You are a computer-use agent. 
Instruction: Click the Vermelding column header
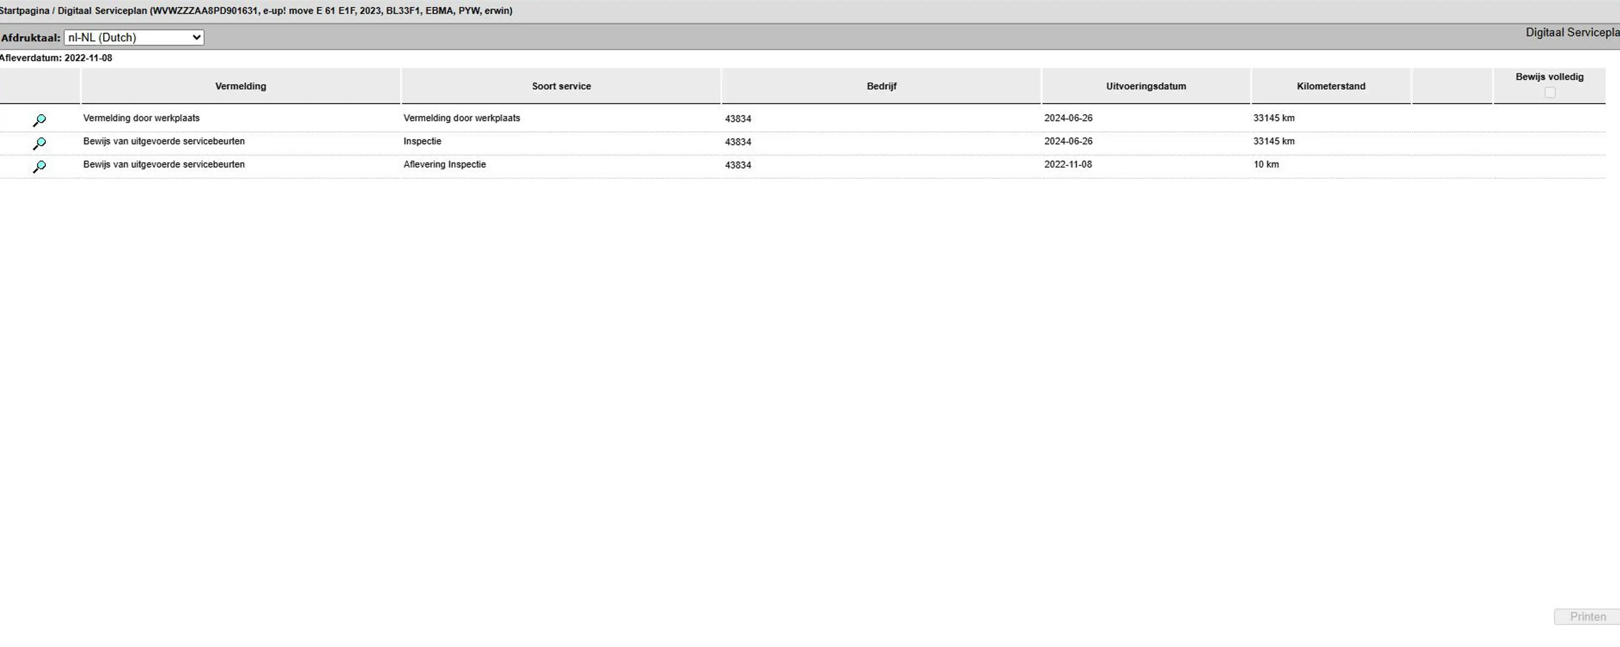[x=241, y=86]
